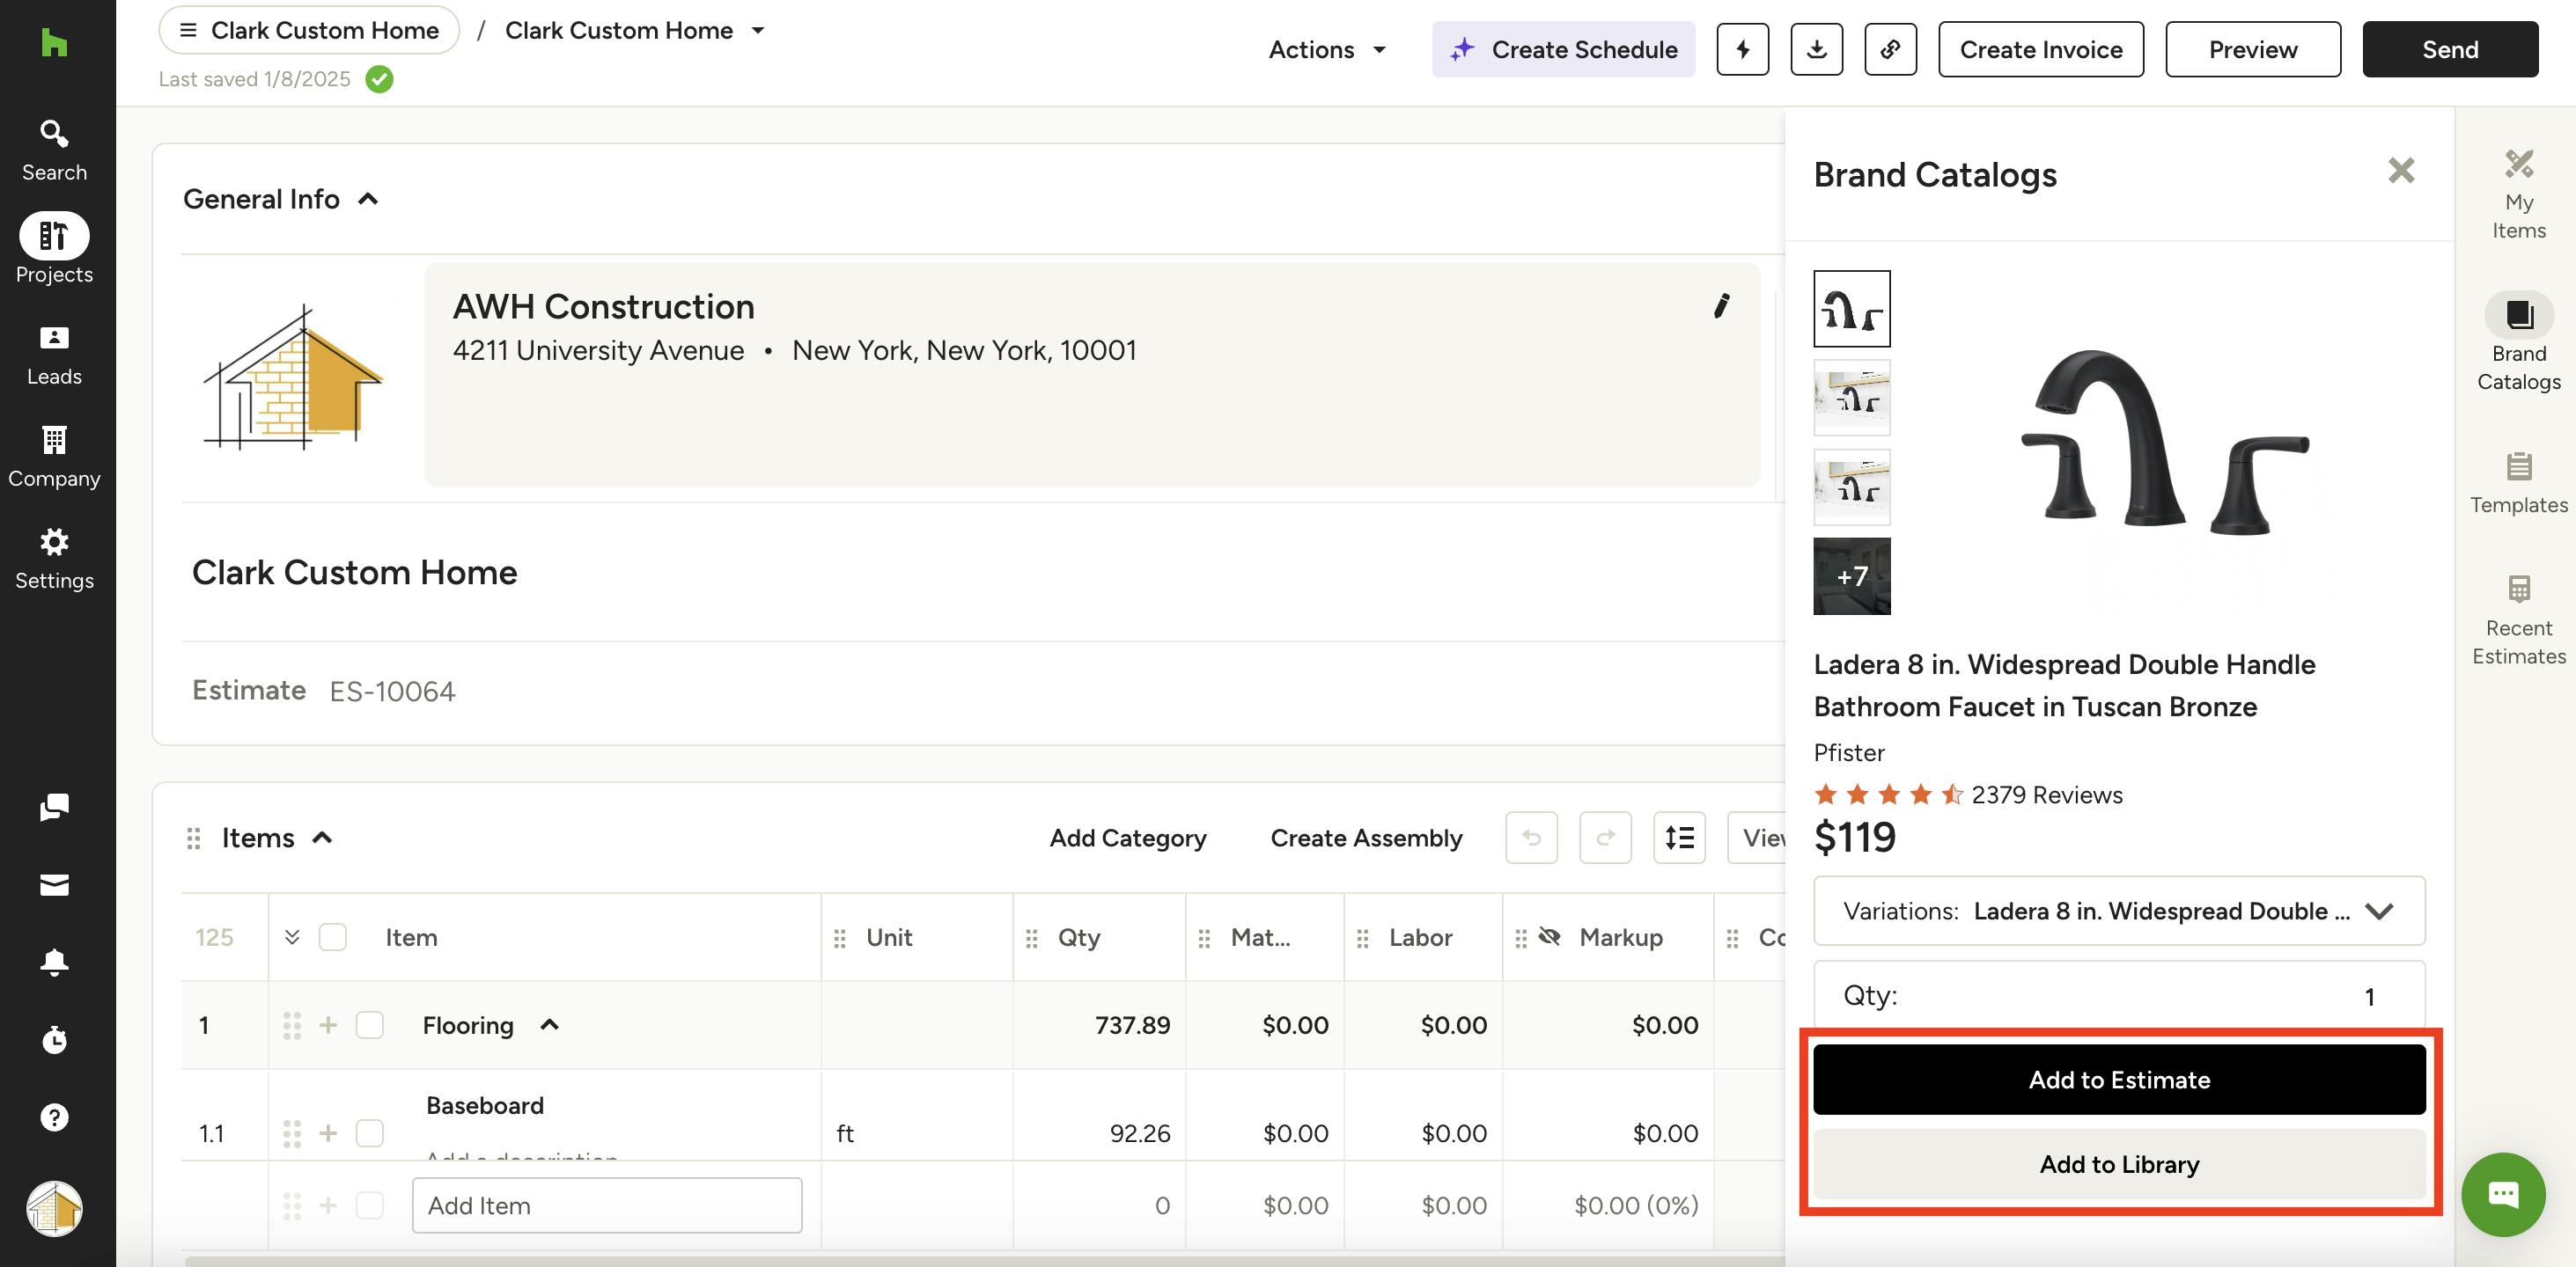Collapse the Items section chevron
Viewport: 2576px width, 1267px height.
[x=322, y=838]
